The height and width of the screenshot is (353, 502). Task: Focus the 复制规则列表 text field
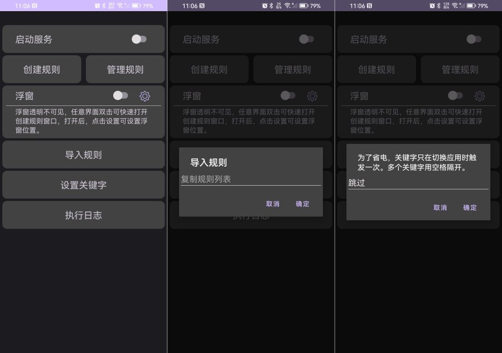(x=250, y=179)
